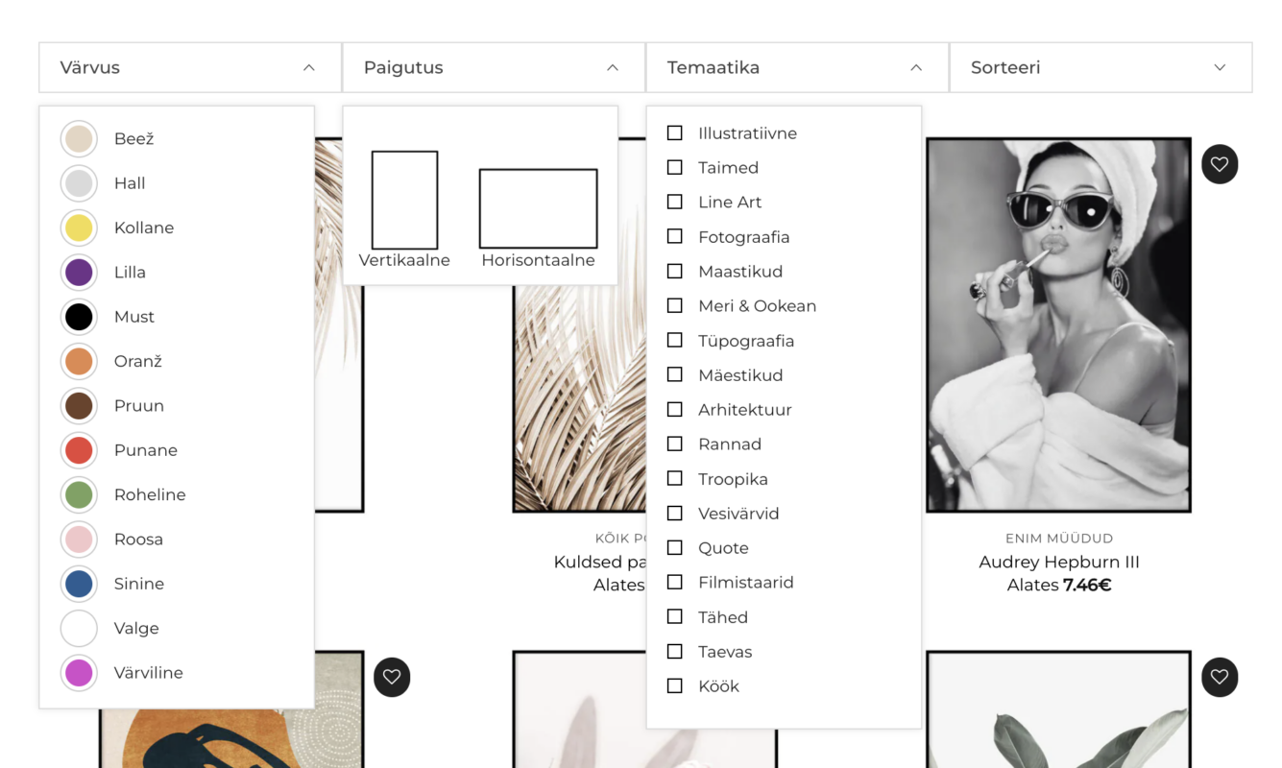Enable the Köök checkbox
Viewport: 1282px width, 768px height.
[x=675, y=685]
